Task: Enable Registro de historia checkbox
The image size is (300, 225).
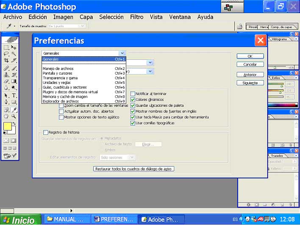Action: pyautogui.click(x=45, y=132)
